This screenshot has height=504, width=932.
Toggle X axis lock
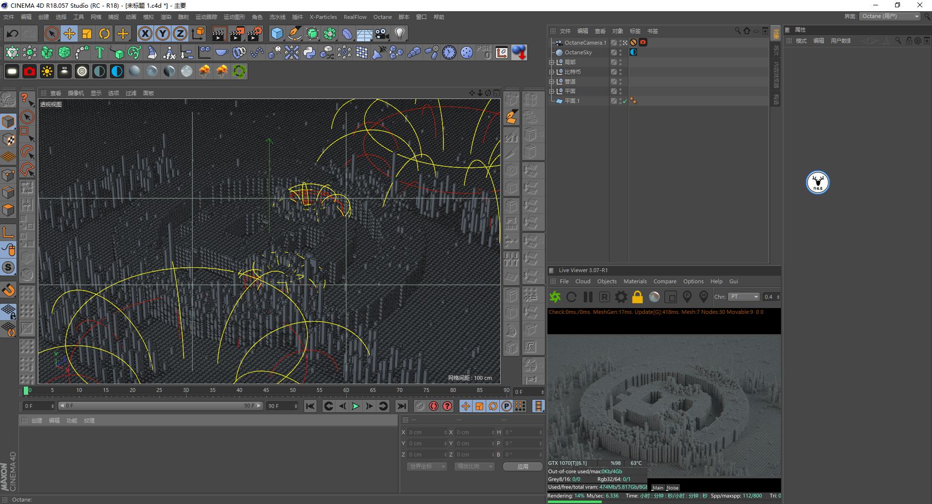click(145, 33)
